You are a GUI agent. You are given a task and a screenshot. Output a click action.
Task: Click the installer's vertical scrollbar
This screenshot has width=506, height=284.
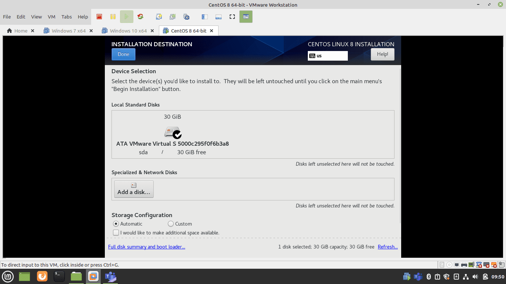tap(400, 145)
